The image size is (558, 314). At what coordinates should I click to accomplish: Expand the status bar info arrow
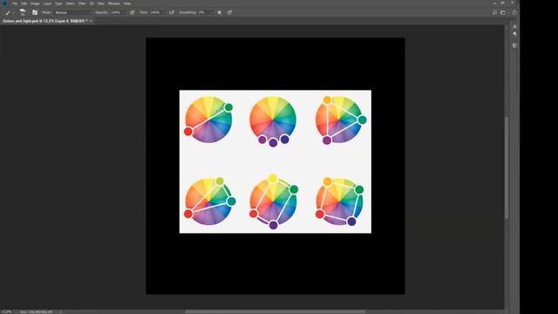click(60, 312)
